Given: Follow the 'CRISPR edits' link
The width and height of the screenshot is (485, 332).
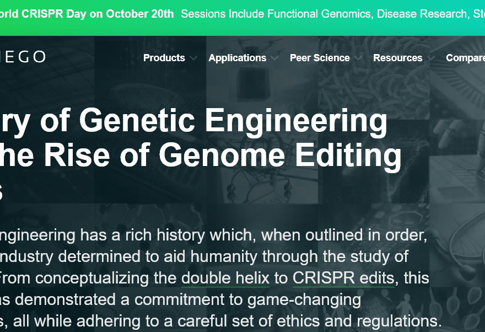Looking at the screenshot, I should pos(343,278).
